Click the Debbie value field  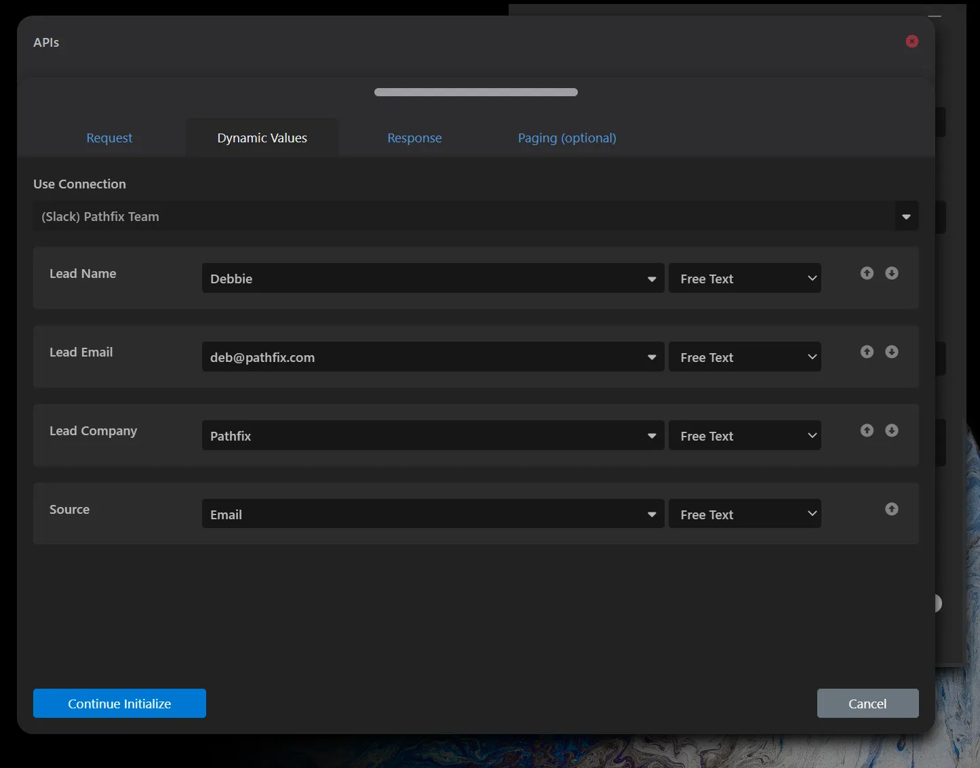(x=433, y=279)
